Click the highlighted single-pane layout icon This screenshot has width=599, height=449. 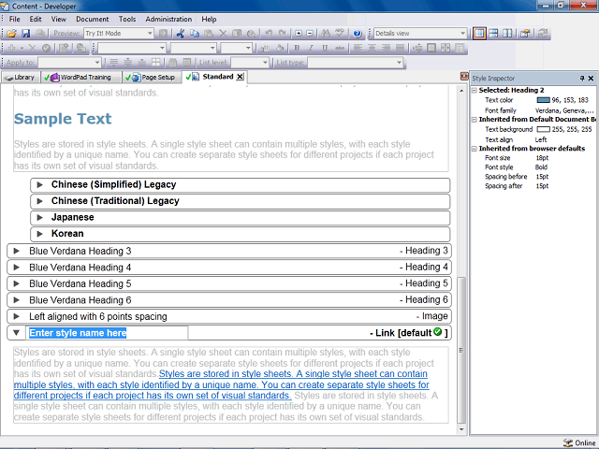tap(479, 34)
